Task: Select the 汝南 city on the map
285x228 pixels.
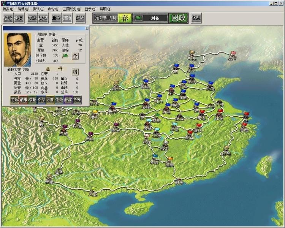Action: 180,117
